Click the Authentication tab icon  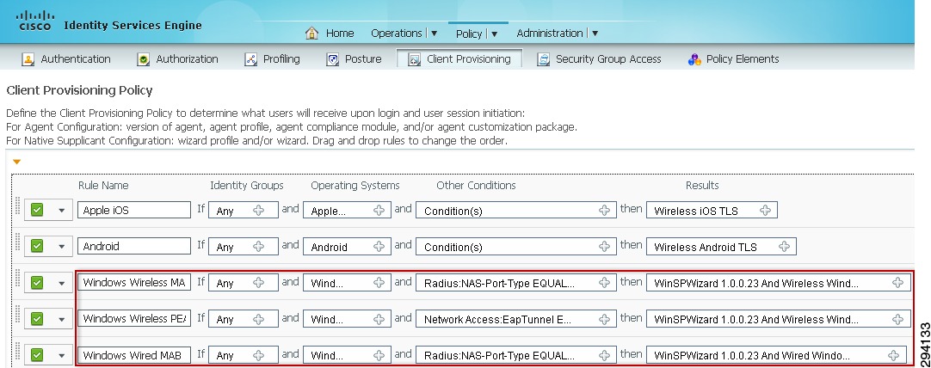point(28,59)
